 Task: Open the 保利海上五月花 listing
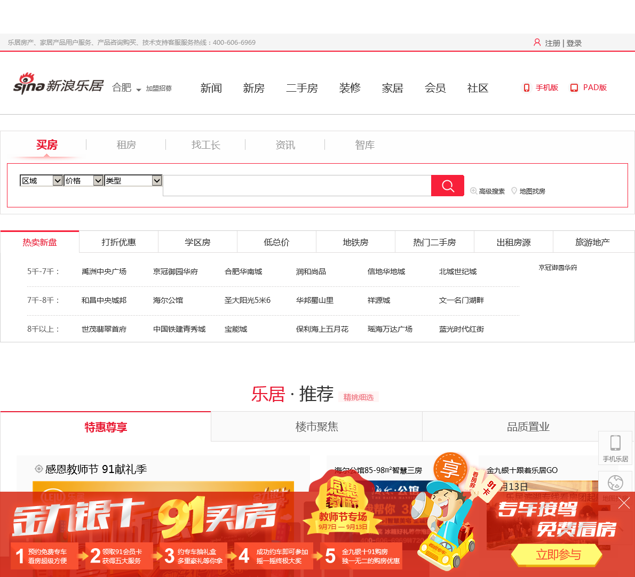pos(322,329)
